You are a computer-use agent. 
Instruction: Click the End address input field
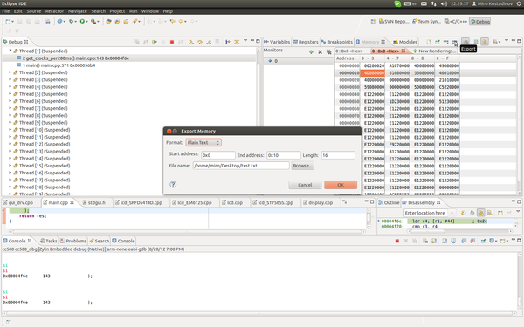point(284,155)
